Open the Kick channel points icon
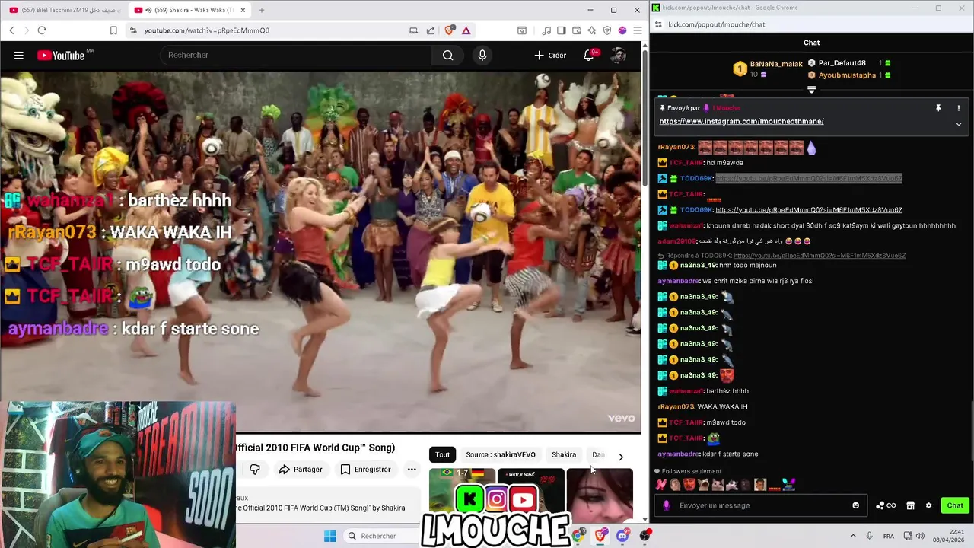This screenshot has width=974, height=548. (885, 505)
